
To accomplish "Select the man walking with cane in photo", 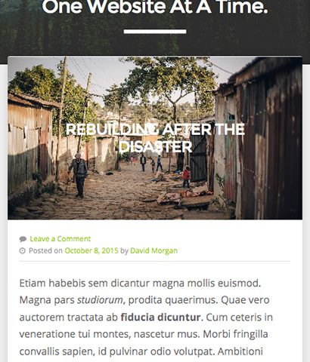I will (x=79, y=175).
